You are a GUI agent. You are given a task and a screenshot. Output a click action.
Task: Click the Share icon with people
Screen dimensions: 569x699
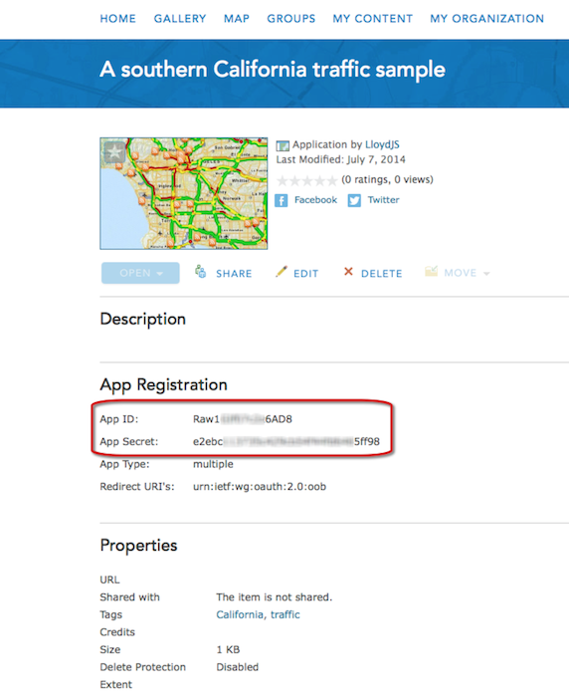200,272
